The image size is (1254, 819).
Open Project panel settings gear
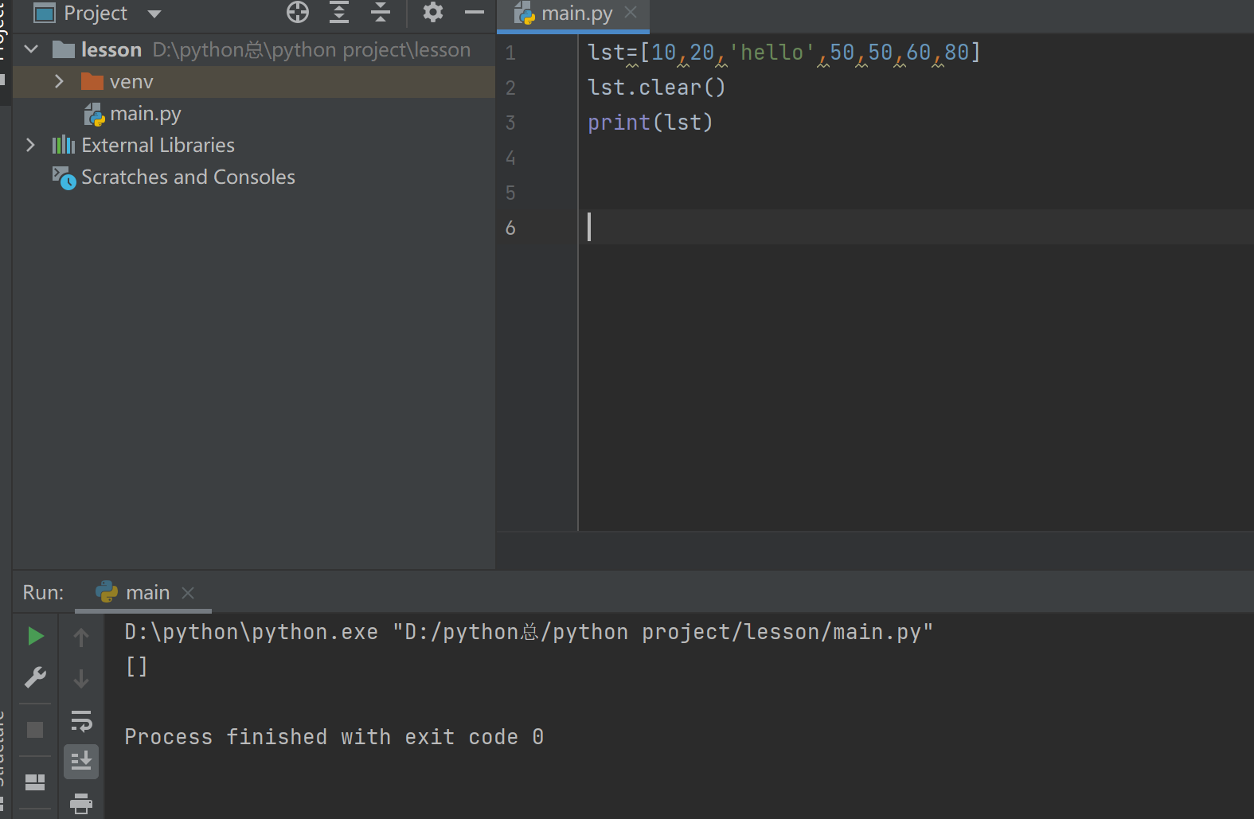[x=433, y=13]
